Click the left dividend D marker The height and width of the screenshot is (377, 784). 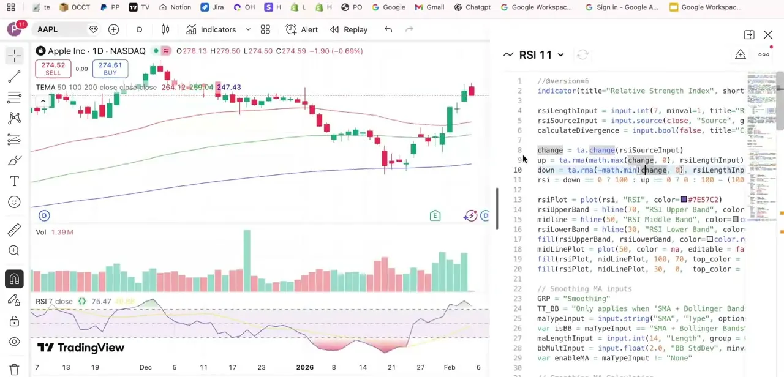point(44,215)
